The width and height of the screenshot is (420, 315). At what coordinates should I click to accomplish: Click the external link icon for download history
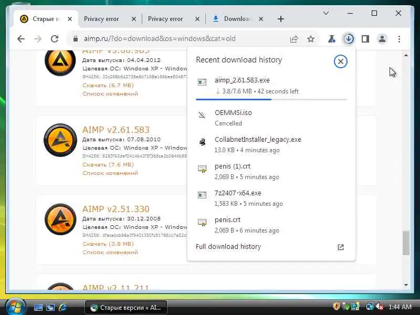click(x=340, y=247)
